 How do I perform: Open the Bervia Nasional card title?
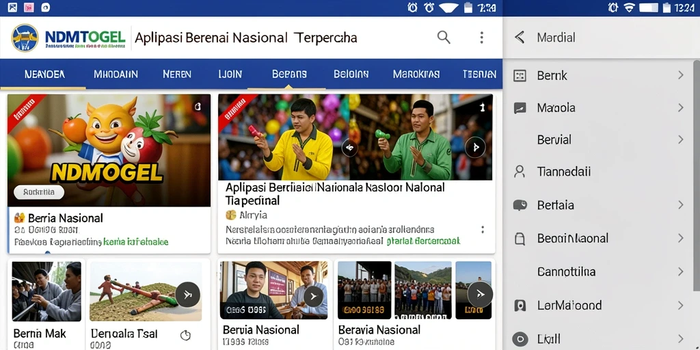tap(260, 330)
